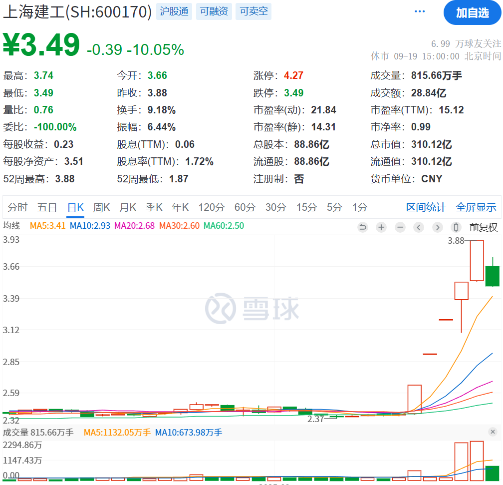Select the 沪股通 tag
The image size is (503, 485).
point(174,11)
